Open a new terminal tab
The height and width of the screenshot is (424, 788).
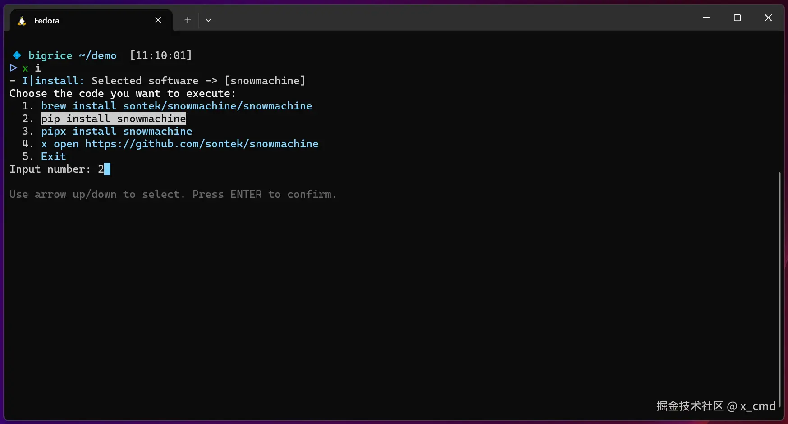[188, 20]
